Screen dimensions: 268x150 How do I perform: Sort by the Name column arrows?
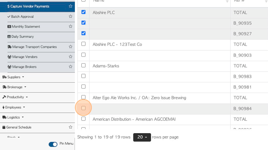tap(227, 1)
